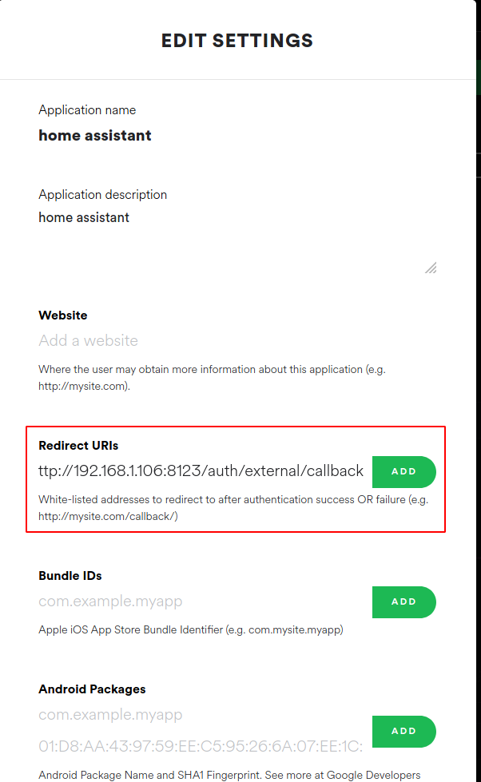Screen dimensions: 481x782
Task: Focus the Redirect URIs callback input
Action: (x=201, y=471)
